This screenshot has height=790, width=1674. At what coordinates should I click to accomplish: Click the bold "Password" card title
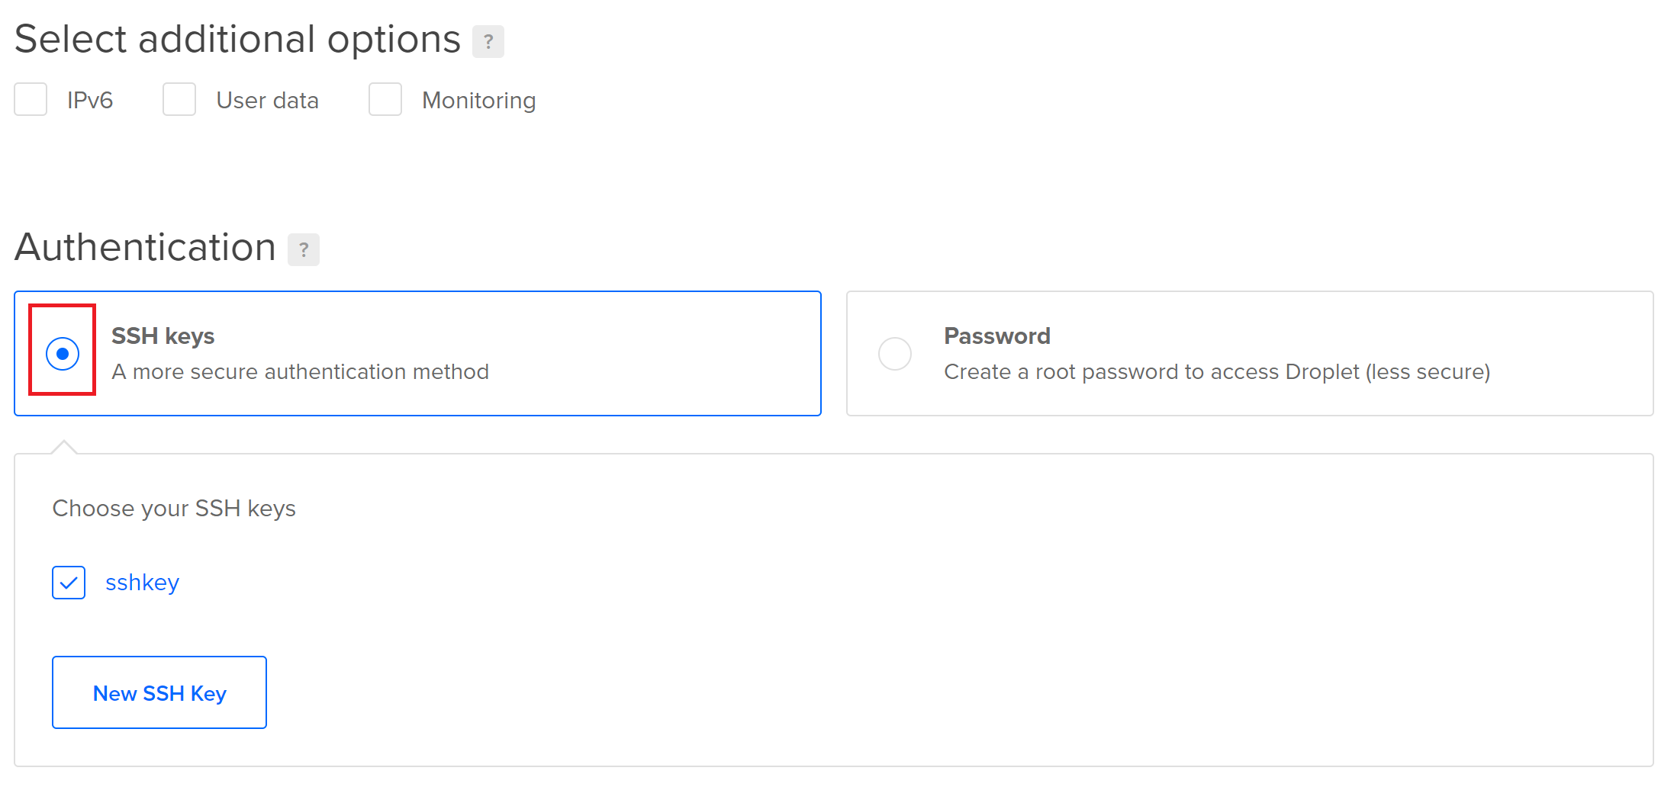(996, 336)
